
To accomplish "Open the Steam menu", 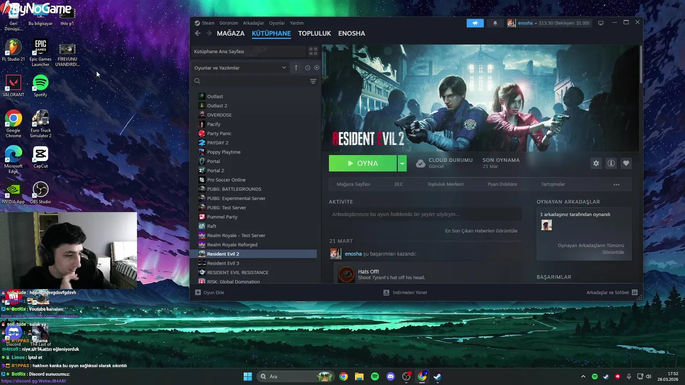I will (x=204, y=23).
